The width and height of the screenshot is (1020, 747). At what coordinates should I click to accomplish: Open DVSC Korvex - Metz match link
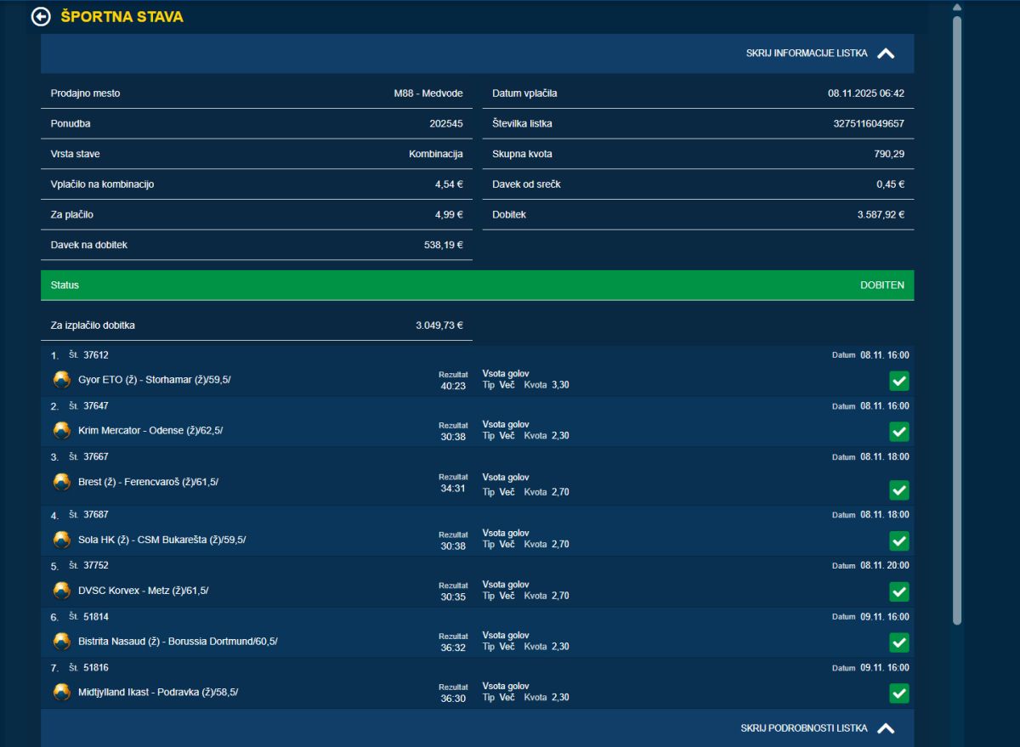pyautogui.click(x=143, y=591)
